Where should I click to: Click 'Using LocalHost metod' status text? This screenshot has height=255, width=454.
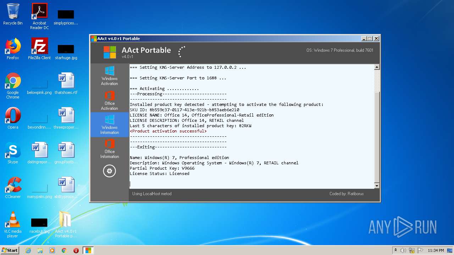(152, 194)
